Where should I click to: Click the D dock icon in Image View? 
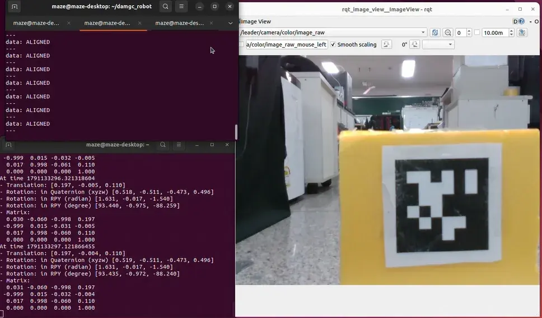coord(515,21)
